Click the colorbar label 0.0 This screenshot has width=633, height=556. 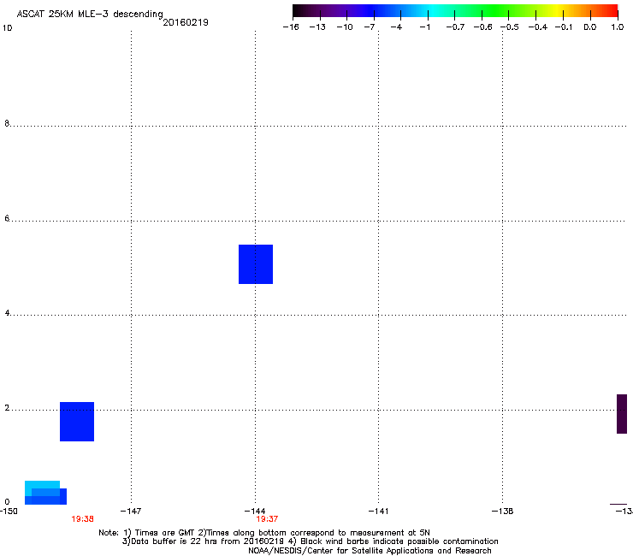pyautogui.click(x=590, y=27)
